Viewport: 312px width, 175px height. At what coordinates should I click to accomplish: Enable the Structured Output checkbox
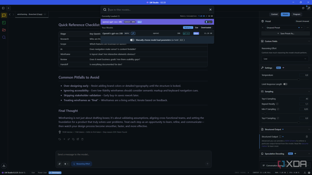click(280, 137)
